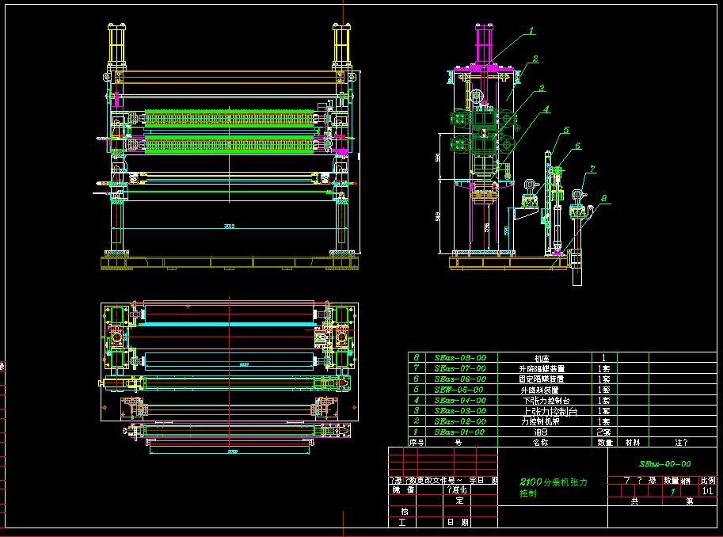Click the 数量 column header in parts list

pyautogui.click(x=605, y=443)
